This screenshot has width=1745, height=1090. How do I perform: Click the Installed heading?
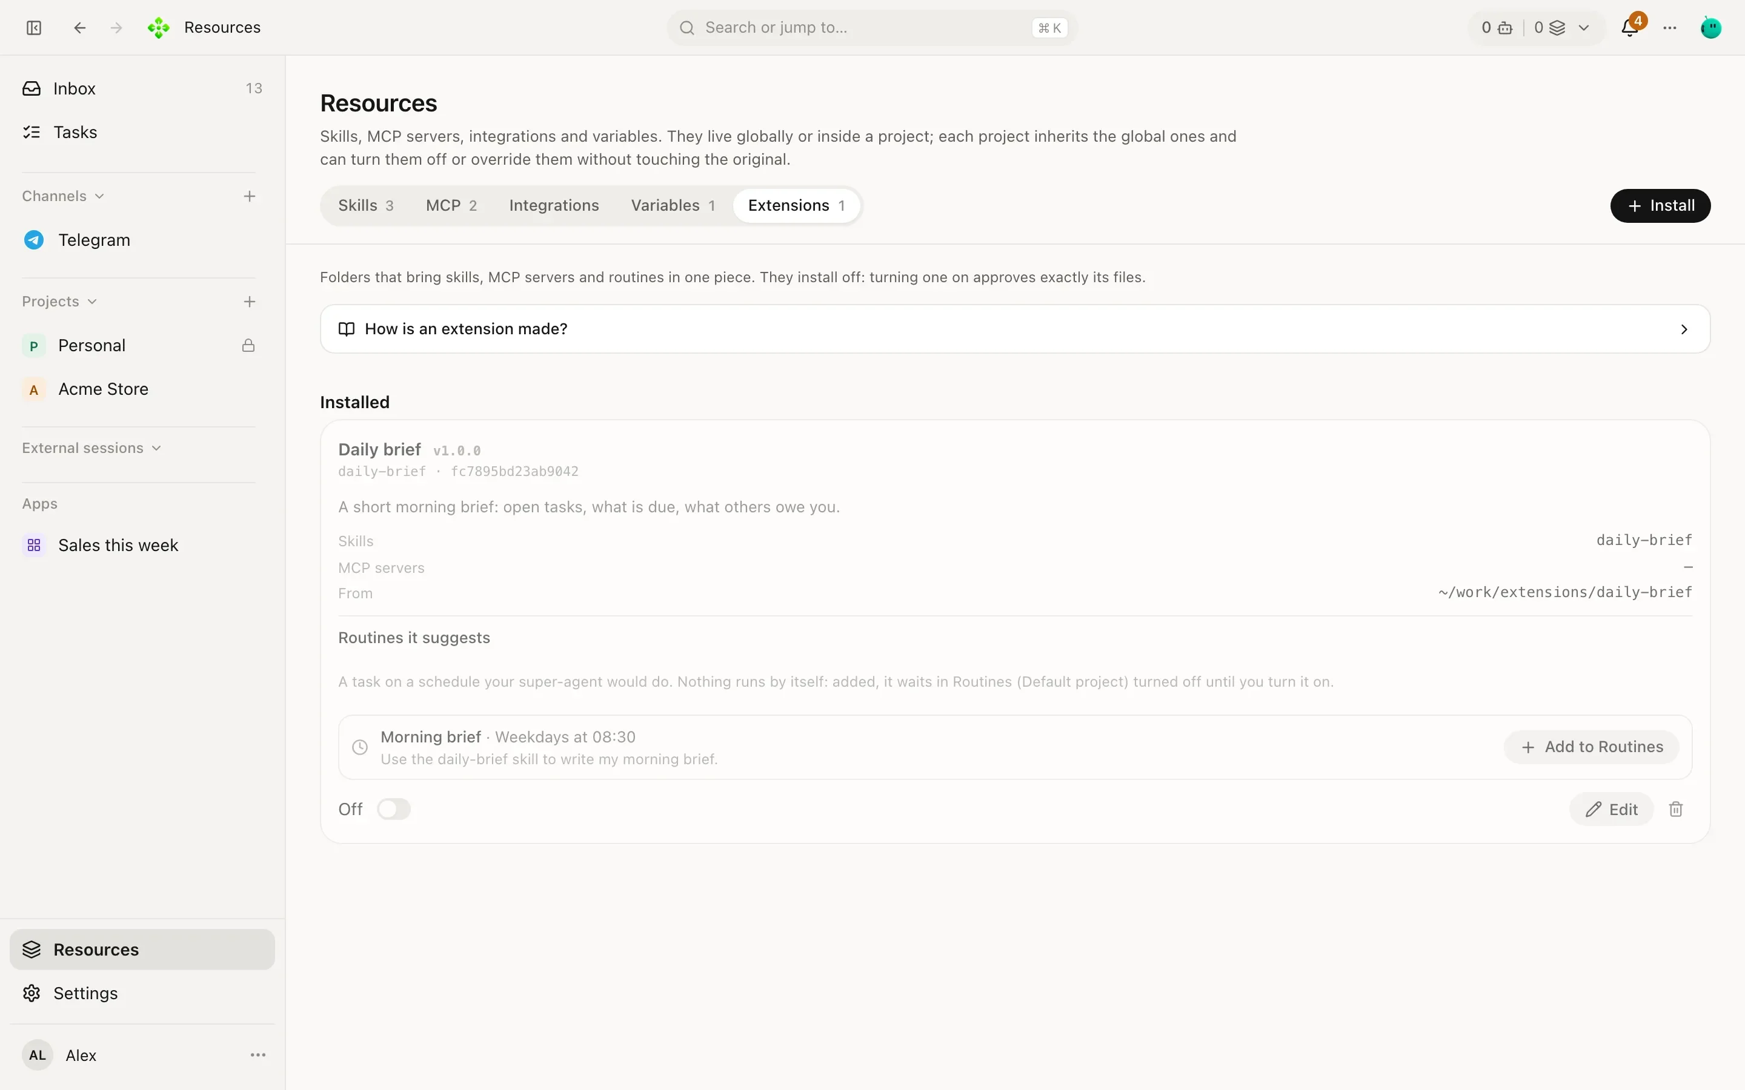coord(355,402)
